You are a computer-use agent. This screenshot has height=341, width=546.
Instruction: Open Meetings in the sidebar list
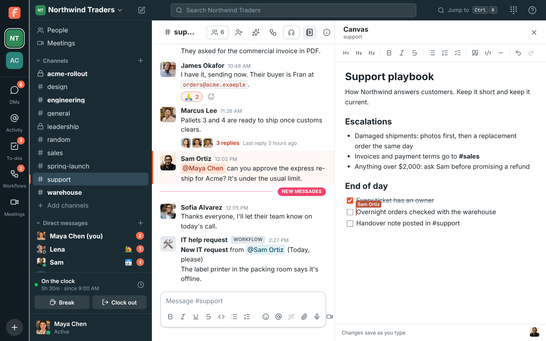click(90, 43)
